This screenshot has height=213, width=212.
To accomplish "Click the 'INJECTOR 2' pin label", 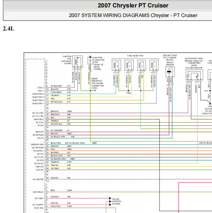I will [x=38, y=100].
